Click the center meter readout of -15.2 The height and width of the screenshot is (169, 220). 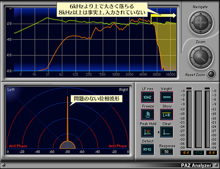point(199,153)
